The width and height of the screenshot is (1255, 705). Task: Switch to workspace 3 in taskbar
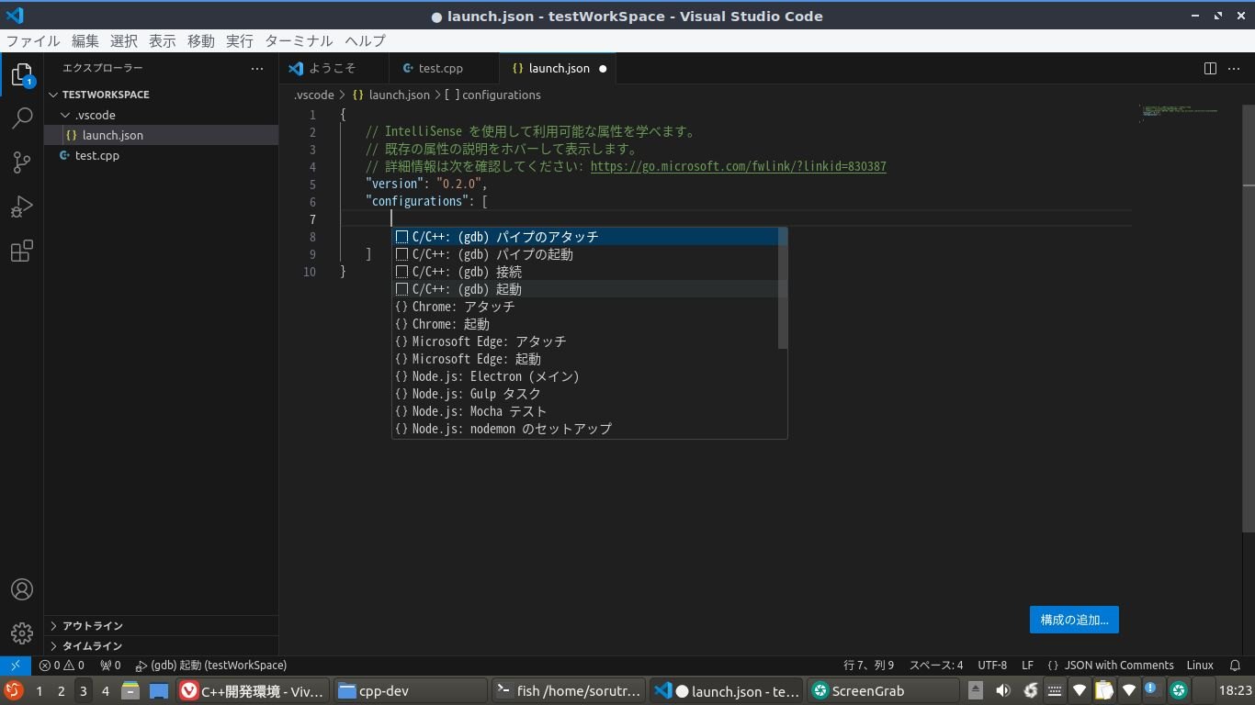point(83,690)
